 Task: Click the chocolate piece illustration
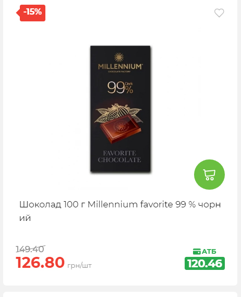point(121,129)
